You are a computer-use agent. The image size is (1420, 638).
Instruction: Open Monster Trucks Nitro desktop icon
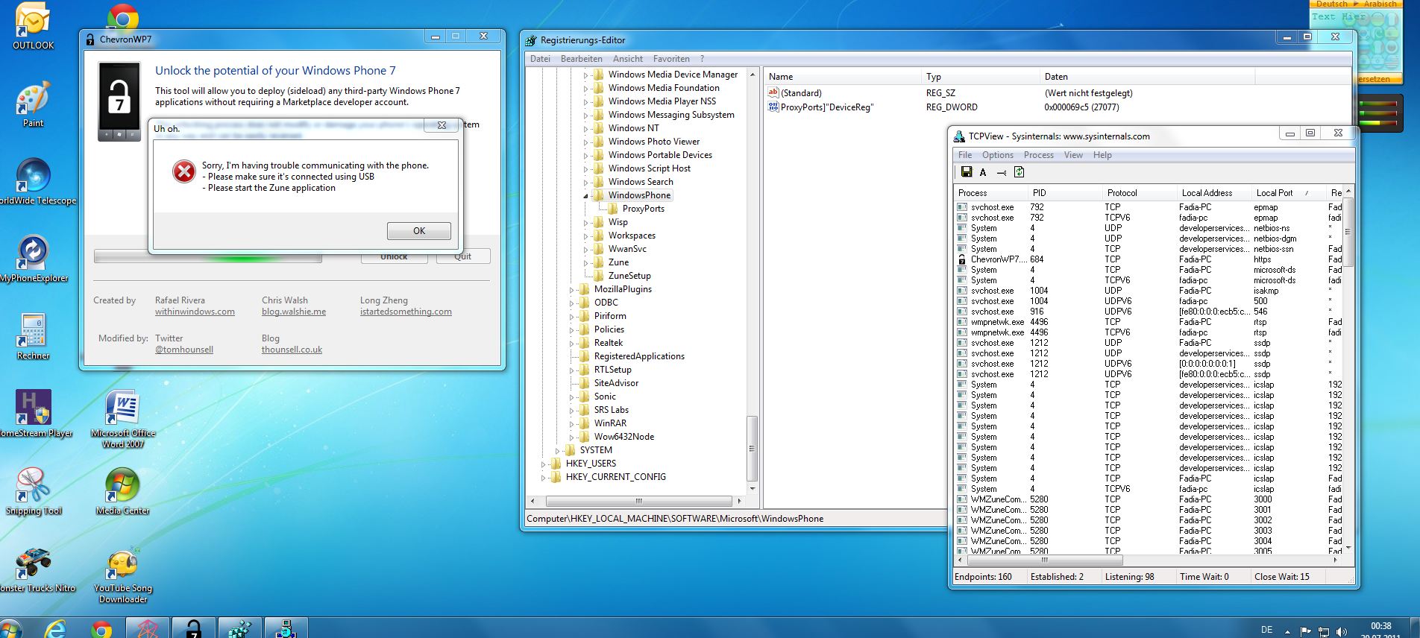coord(34,569)
